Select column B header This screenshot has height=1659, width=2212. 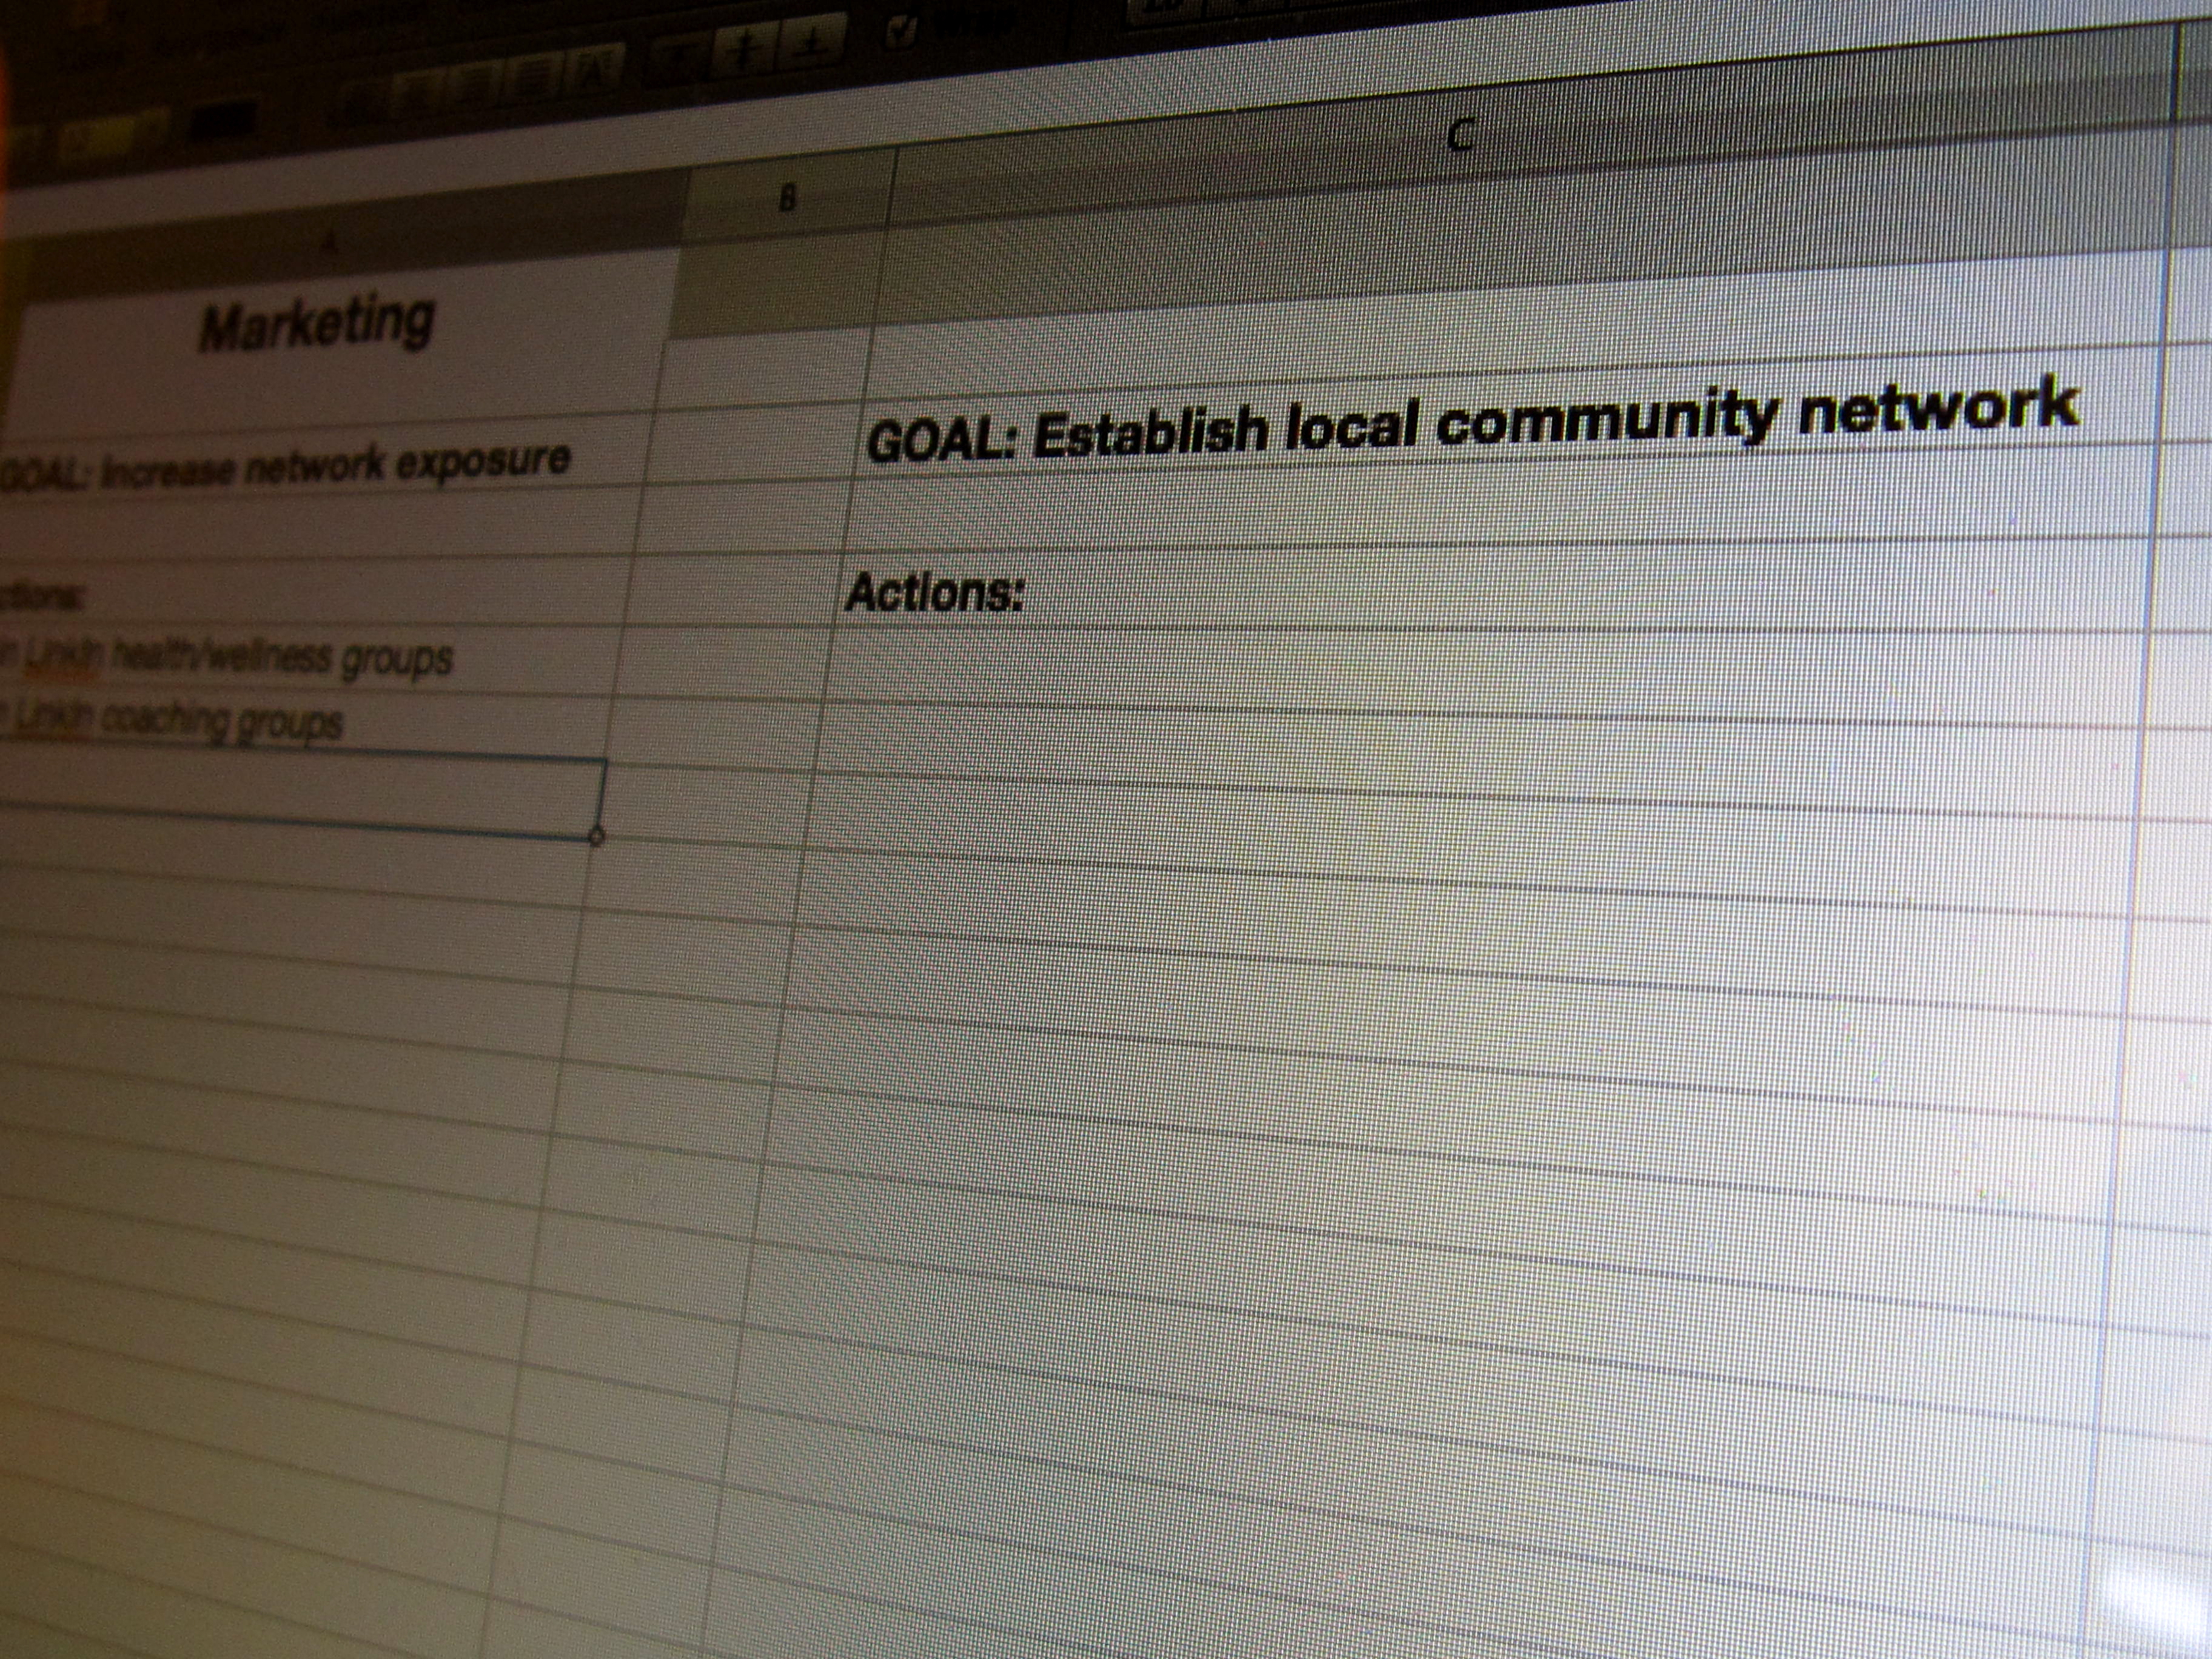788,199
